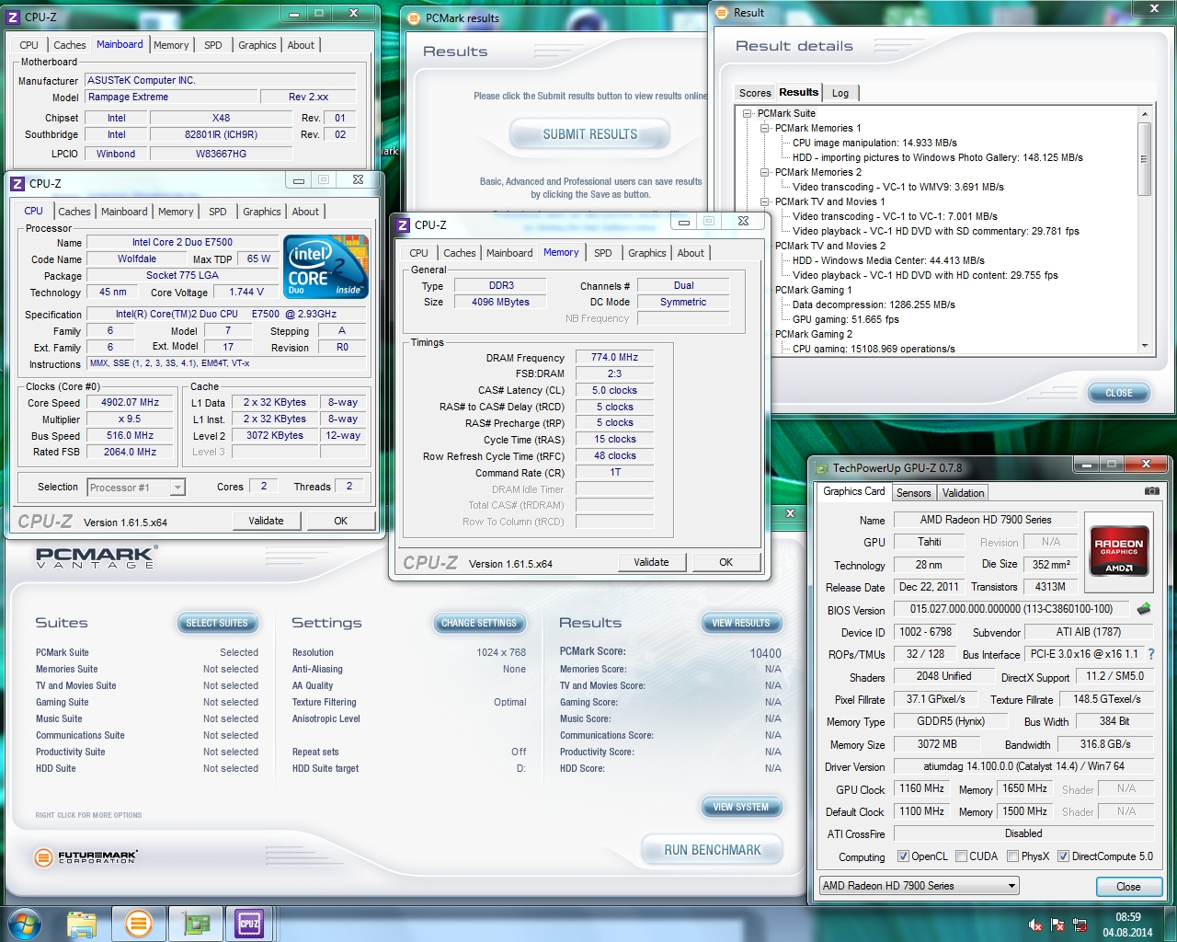
Task: Click the GPU-Z graphics card taskbar icon
Action: (195, 923)
